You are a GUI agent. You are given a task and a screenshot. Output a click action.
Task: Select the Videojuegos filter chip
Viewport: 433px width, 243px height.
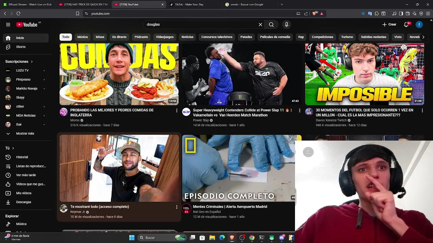tap(165, 37)
